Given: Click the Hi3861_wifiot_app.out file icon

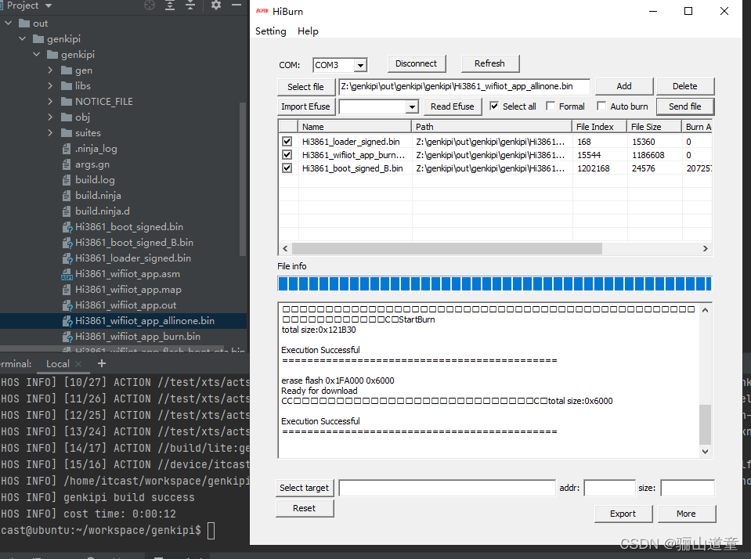Looking at the screenshot, I should 67,305.
